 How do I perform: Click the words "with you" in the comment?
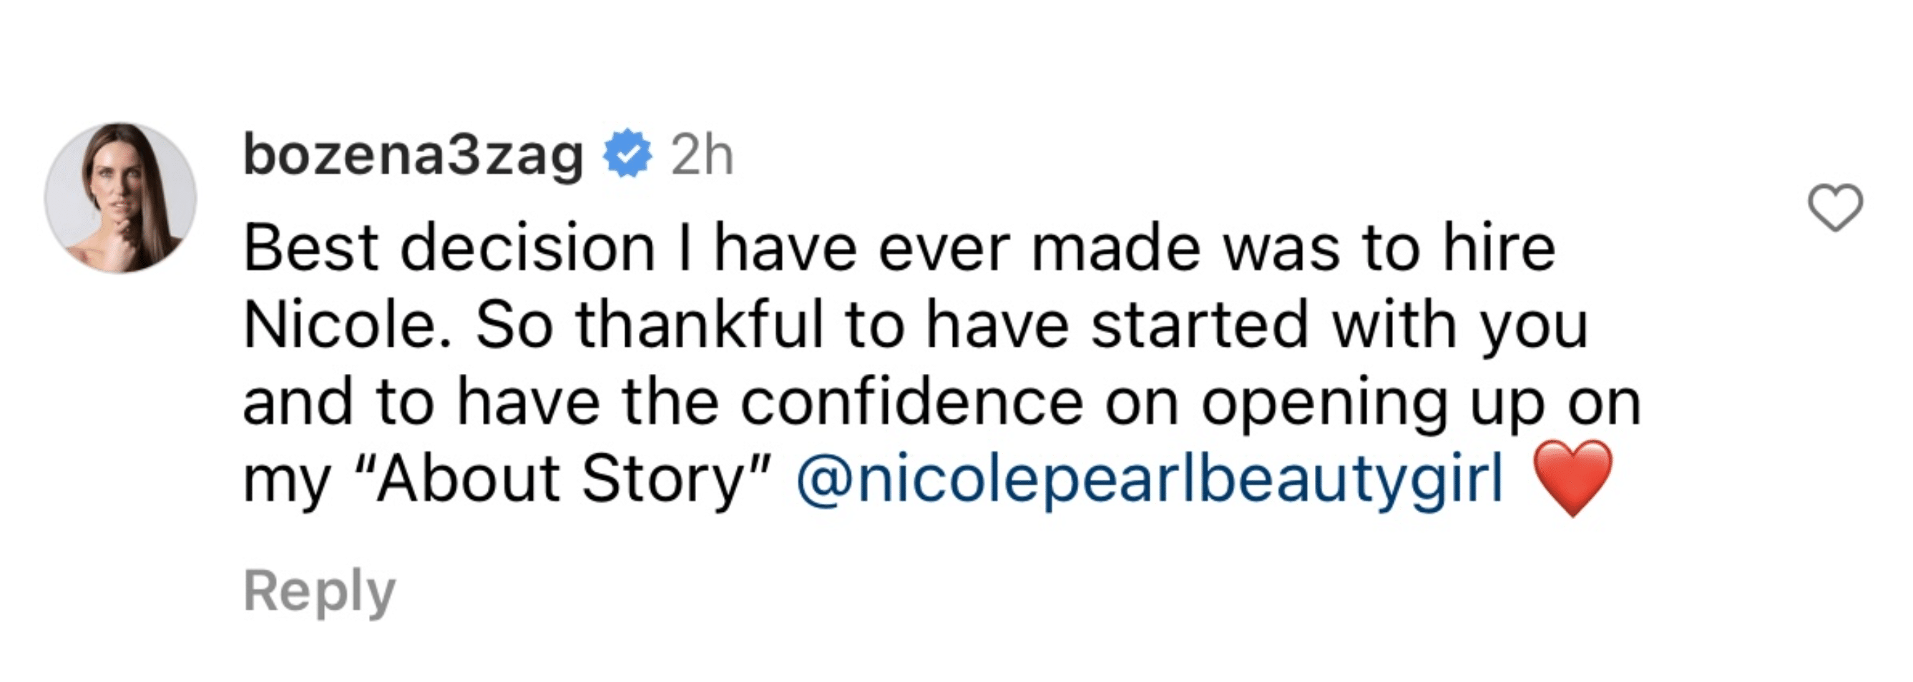(x=1459, y=325)
